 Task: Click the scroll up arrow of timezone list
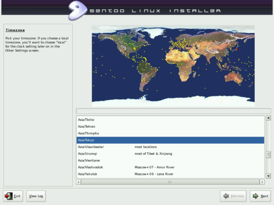pos(268,118)
